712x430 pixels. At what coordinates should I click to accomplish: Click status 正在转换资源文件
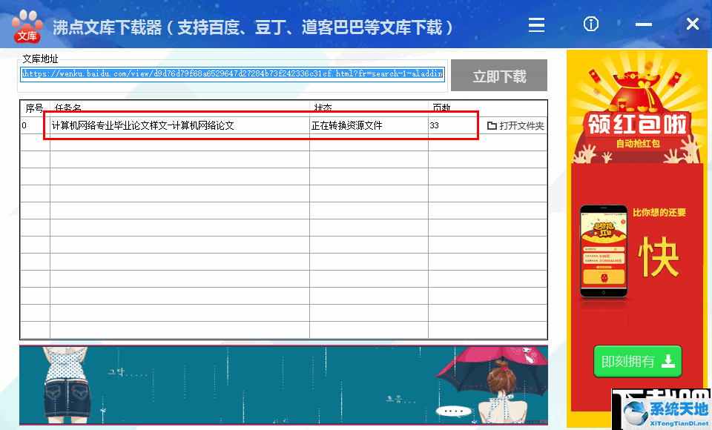coord(346,125)
